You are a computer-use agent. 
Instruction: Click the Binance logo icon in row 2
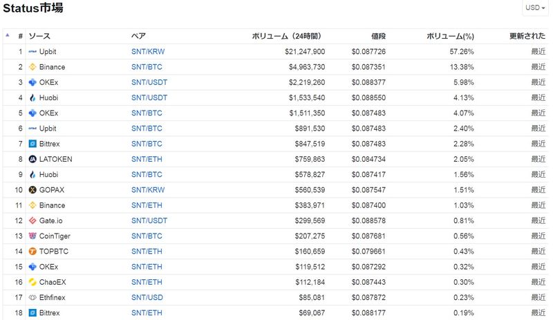click(x=32, y=67)
